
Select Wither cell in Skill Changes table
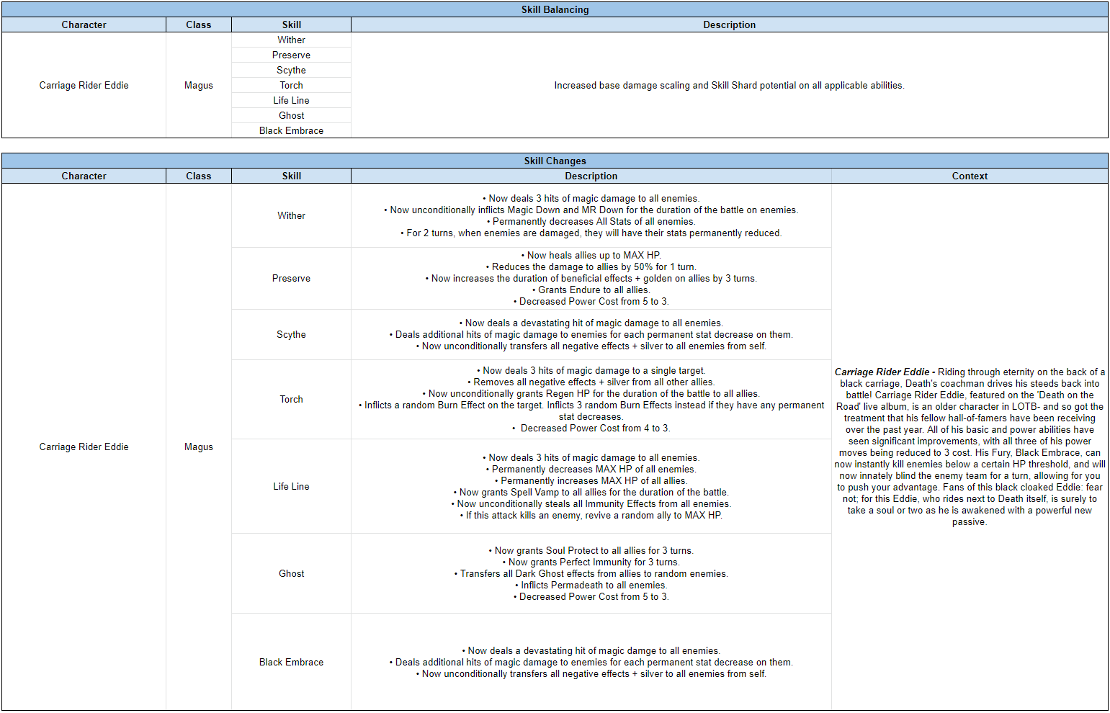pos(291,215)
